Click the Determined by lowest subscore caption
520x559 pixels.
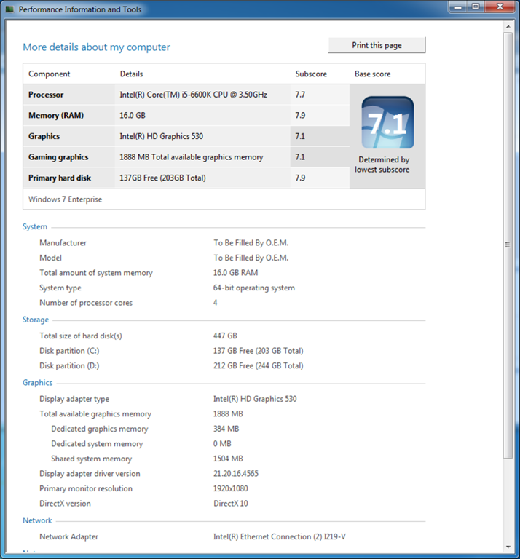coord(382,164)
